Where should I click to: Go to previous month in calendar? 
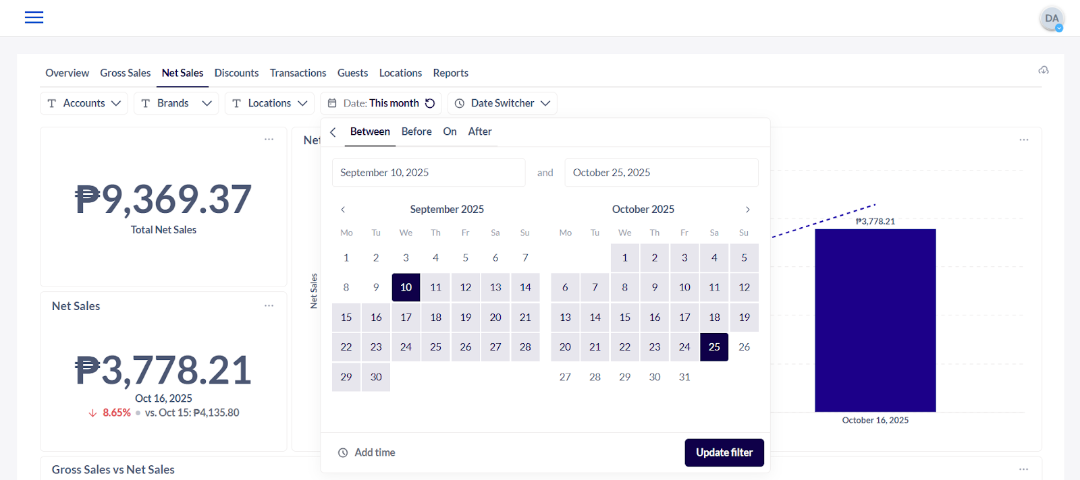click(343, 210)
